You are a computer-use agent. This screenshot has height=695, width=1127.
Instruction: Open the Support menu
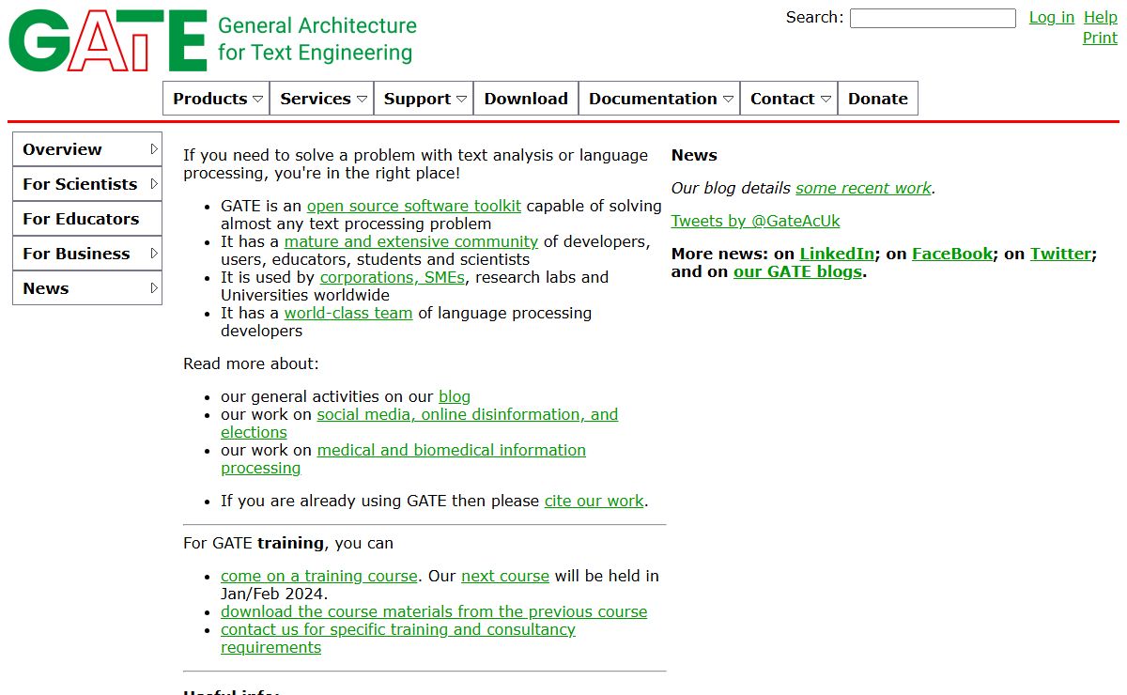click(424, 99)
